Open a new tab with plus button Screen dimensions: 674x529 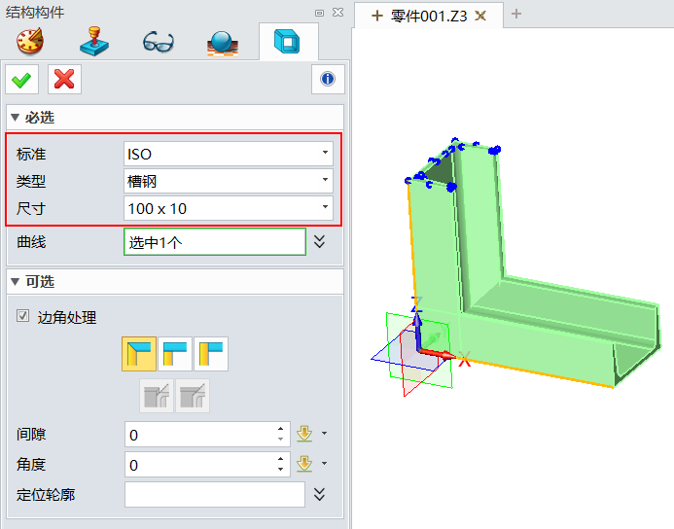point(516,14)
